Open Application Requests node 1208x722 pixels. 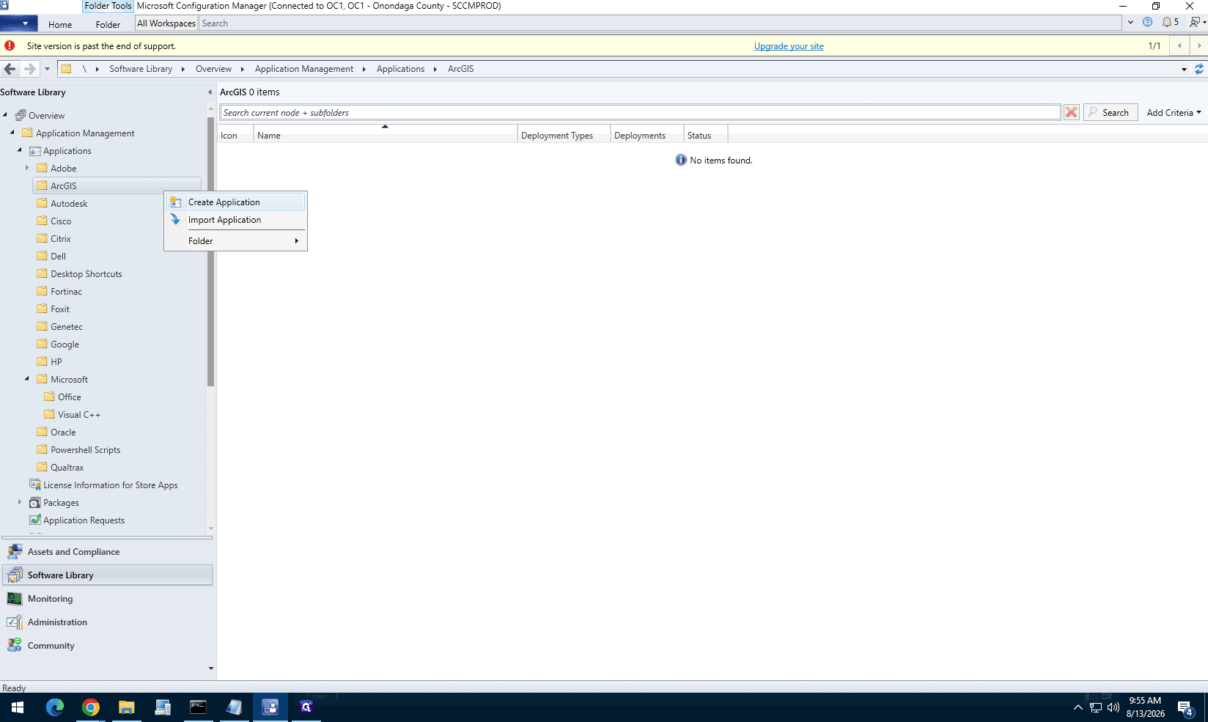(x=84, y=520)
